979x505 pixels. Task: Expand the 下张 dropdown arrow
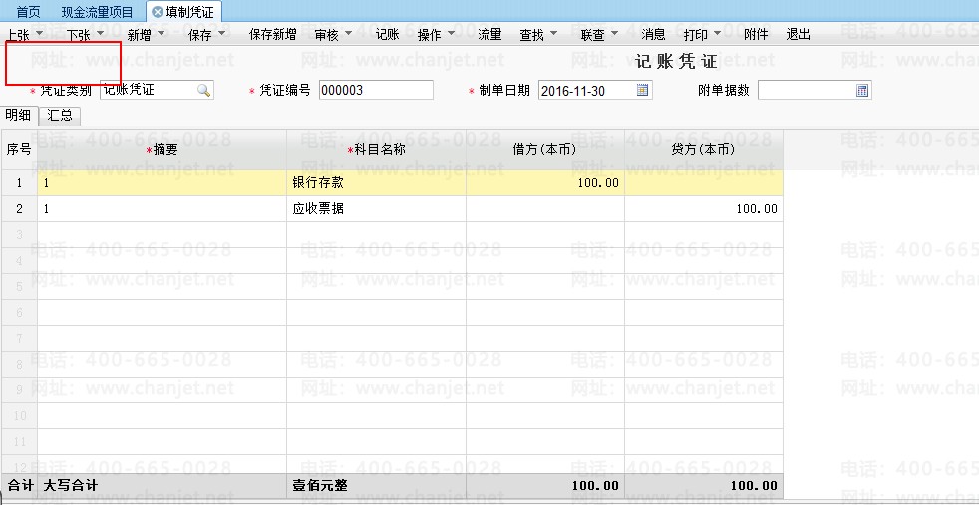(x=100, y=35)
